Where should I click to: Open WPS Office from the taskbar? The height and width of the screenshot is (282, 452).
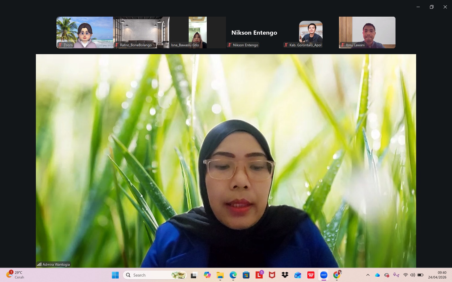click(x=311, y=275)
